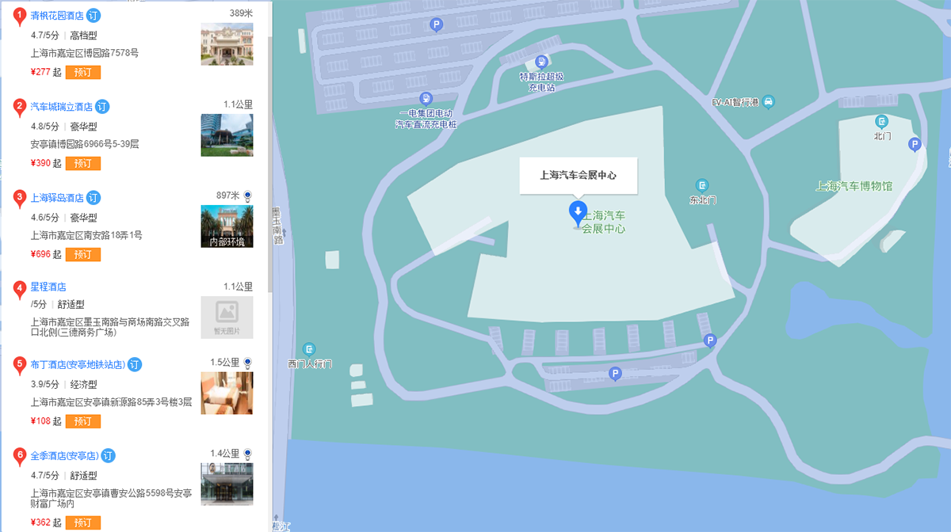This screenshot has height=532, width=951.
Task: Click the parking icon above the 特斯拉 charging station
Action: point(436,25)
